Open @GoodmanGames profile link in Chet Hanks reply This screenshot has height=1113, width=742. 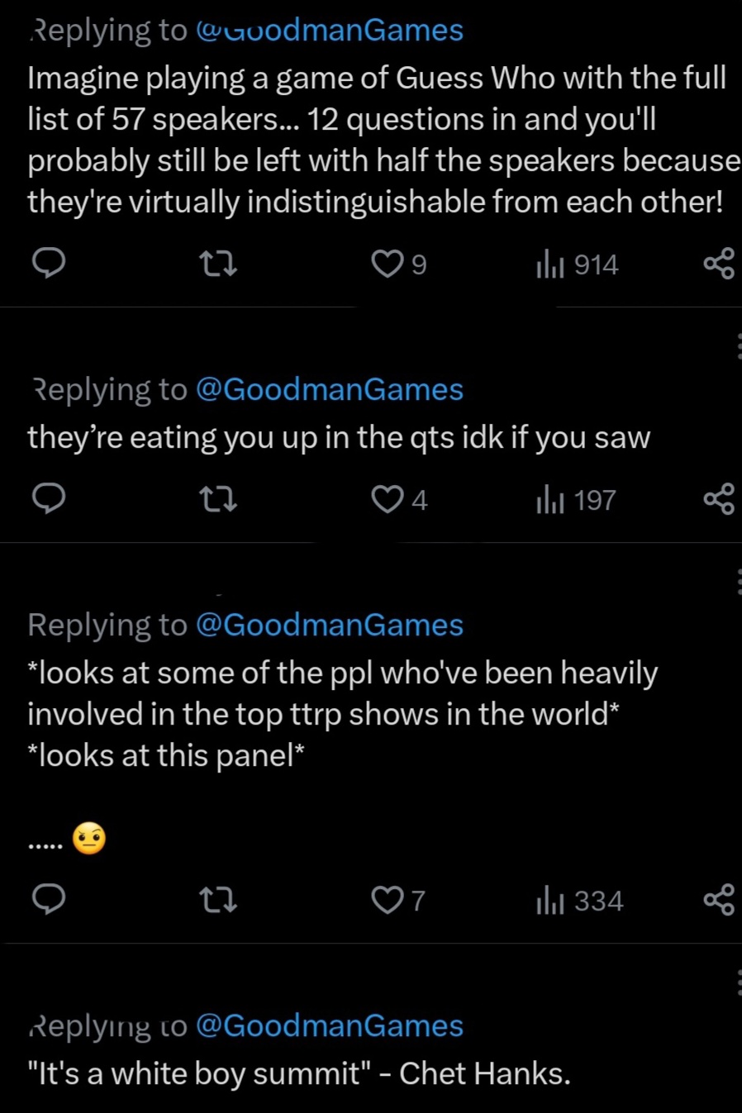[329, 1025]
